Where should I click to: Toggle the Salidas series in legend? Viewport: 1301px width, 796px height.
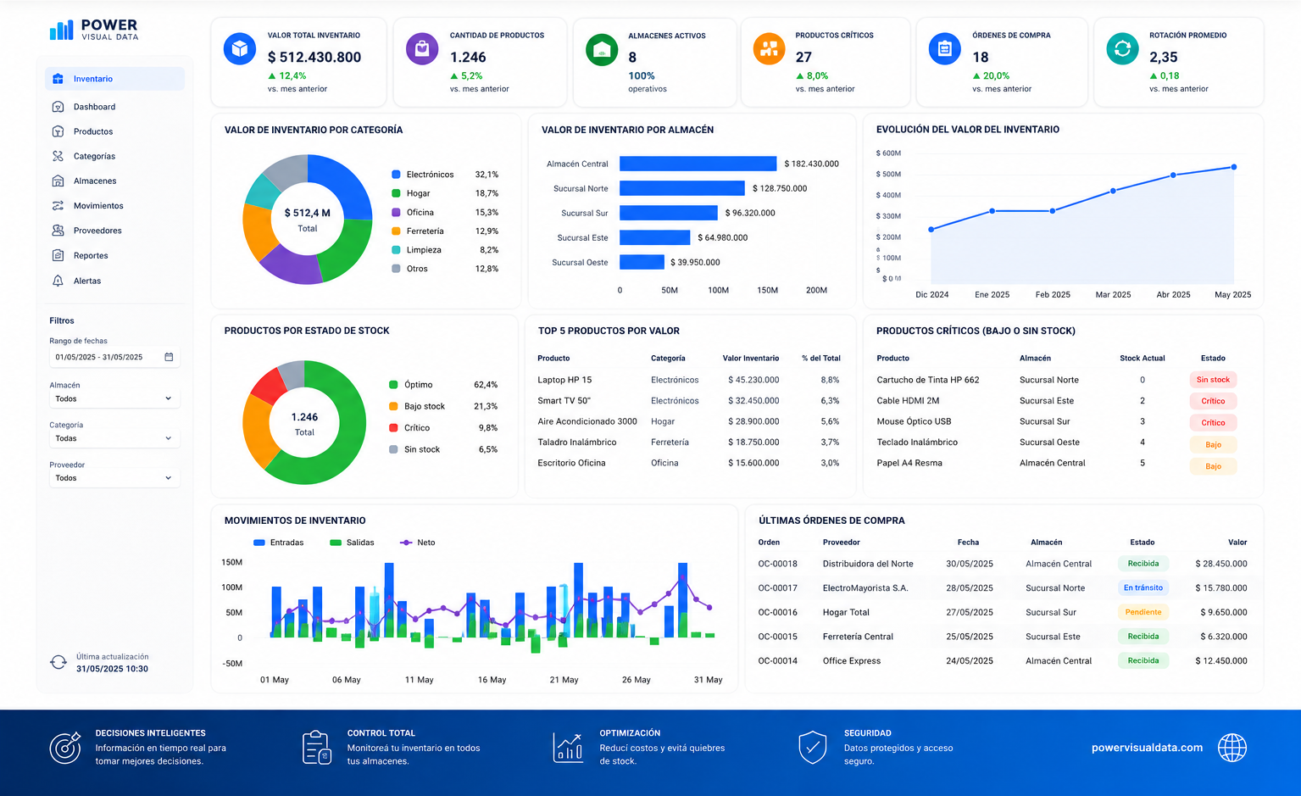[x=352, y=543]
